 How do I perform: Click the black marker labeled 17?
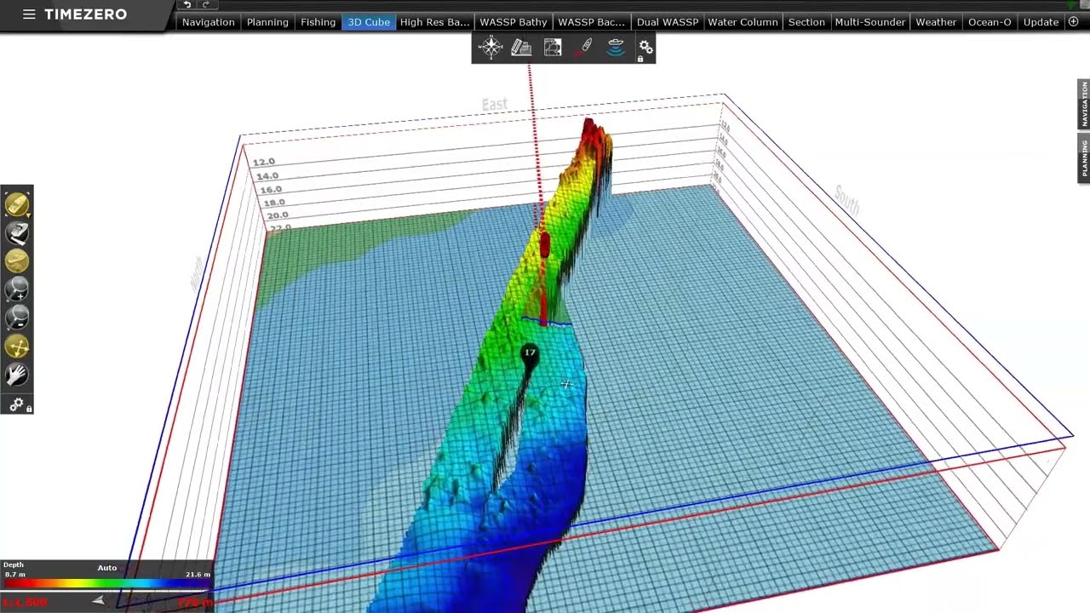coord(530,356)
